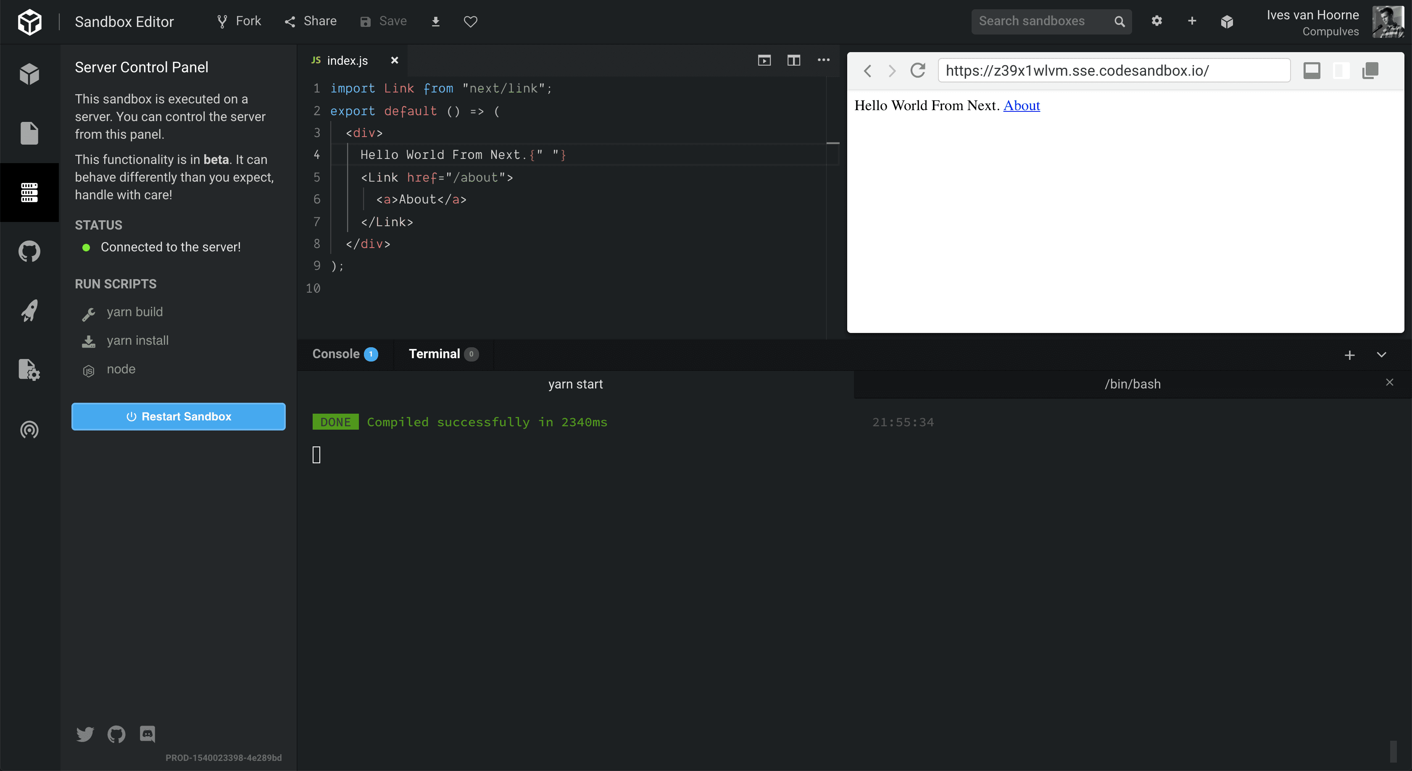The image size is (1412, 771).
Task: Split the editor view
Action: point(793,60)
